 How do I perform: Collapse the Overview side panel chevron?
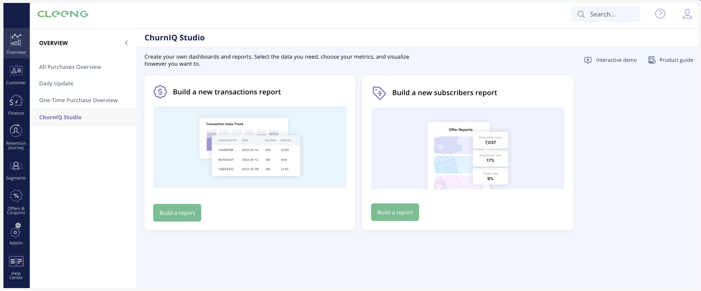click(x=126, y=43)
